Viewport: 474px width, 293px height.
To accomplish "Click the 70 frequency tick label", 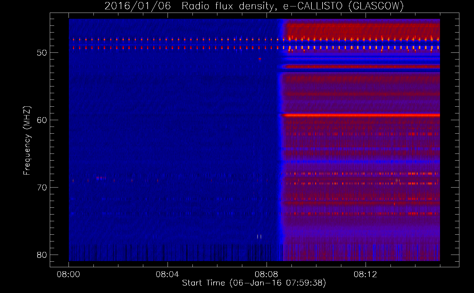I will [42, 188].
